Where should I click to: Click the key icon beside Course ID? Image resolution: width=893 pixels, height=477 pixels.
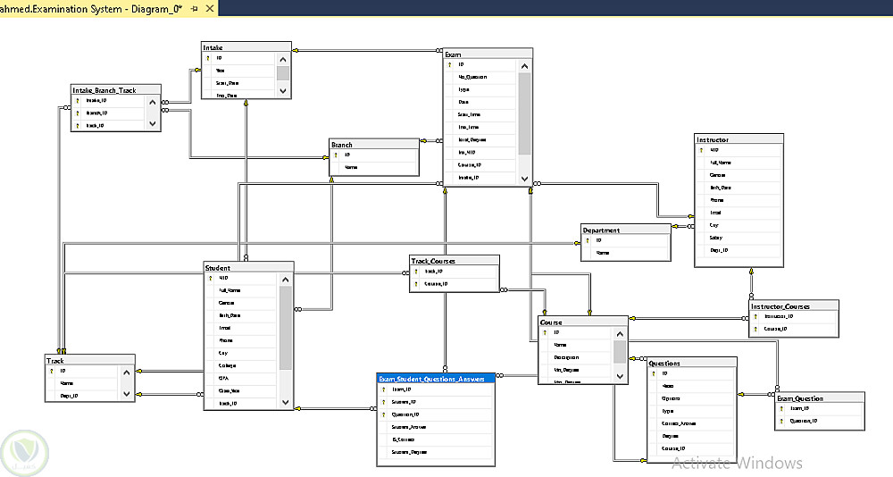coord(545,332)
